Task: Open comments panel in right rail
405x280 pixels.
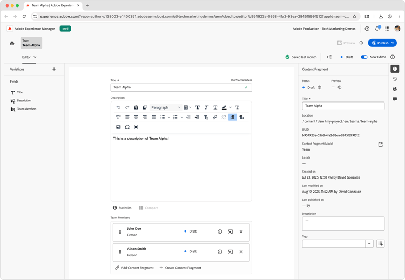Action: tap(395, 99)
